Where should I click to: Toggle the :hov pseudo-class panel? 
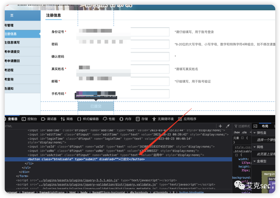[236, 132]
